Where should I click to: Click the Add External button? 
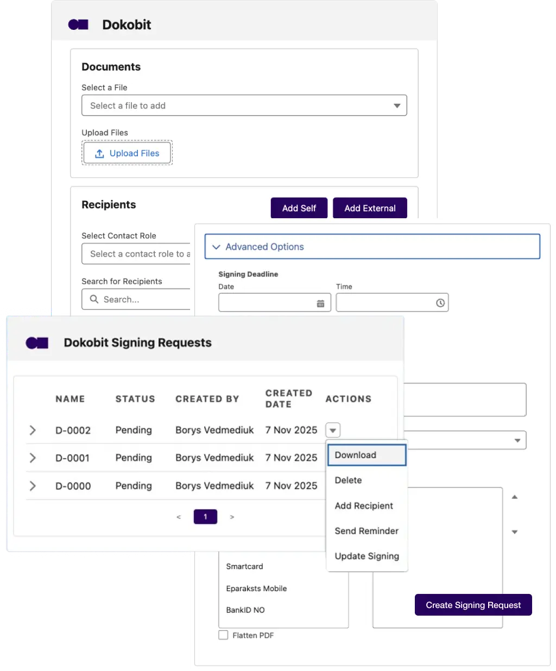370,208
